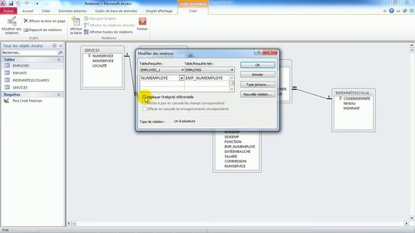This screenshot has width=415, height=233.
Task: Select Créer tab under Outils de relation
Action: pos(193,11)
